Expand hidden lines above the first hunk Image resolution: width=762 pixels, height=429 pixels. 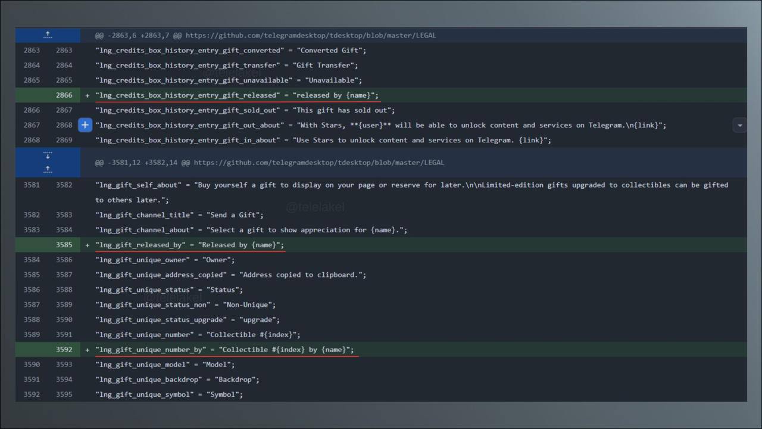click(x=48, y=35)
